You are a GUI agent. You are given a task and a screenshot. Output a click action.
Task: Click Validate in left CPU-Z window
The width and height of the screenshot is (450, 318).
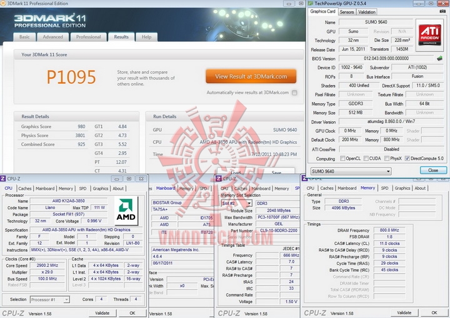tap(102, 313)
